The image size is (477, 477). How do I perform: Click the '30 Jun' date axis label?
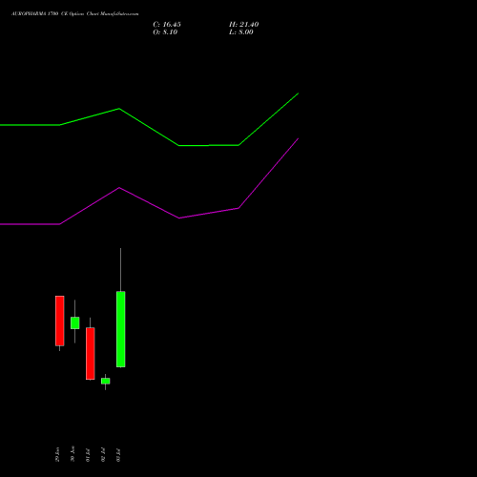pos(73,454)
